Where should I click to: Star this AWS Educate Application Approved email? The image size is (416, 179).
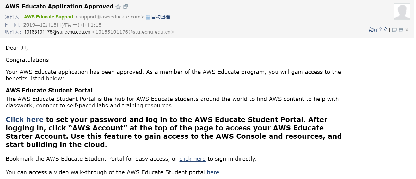tap(118, 7)
